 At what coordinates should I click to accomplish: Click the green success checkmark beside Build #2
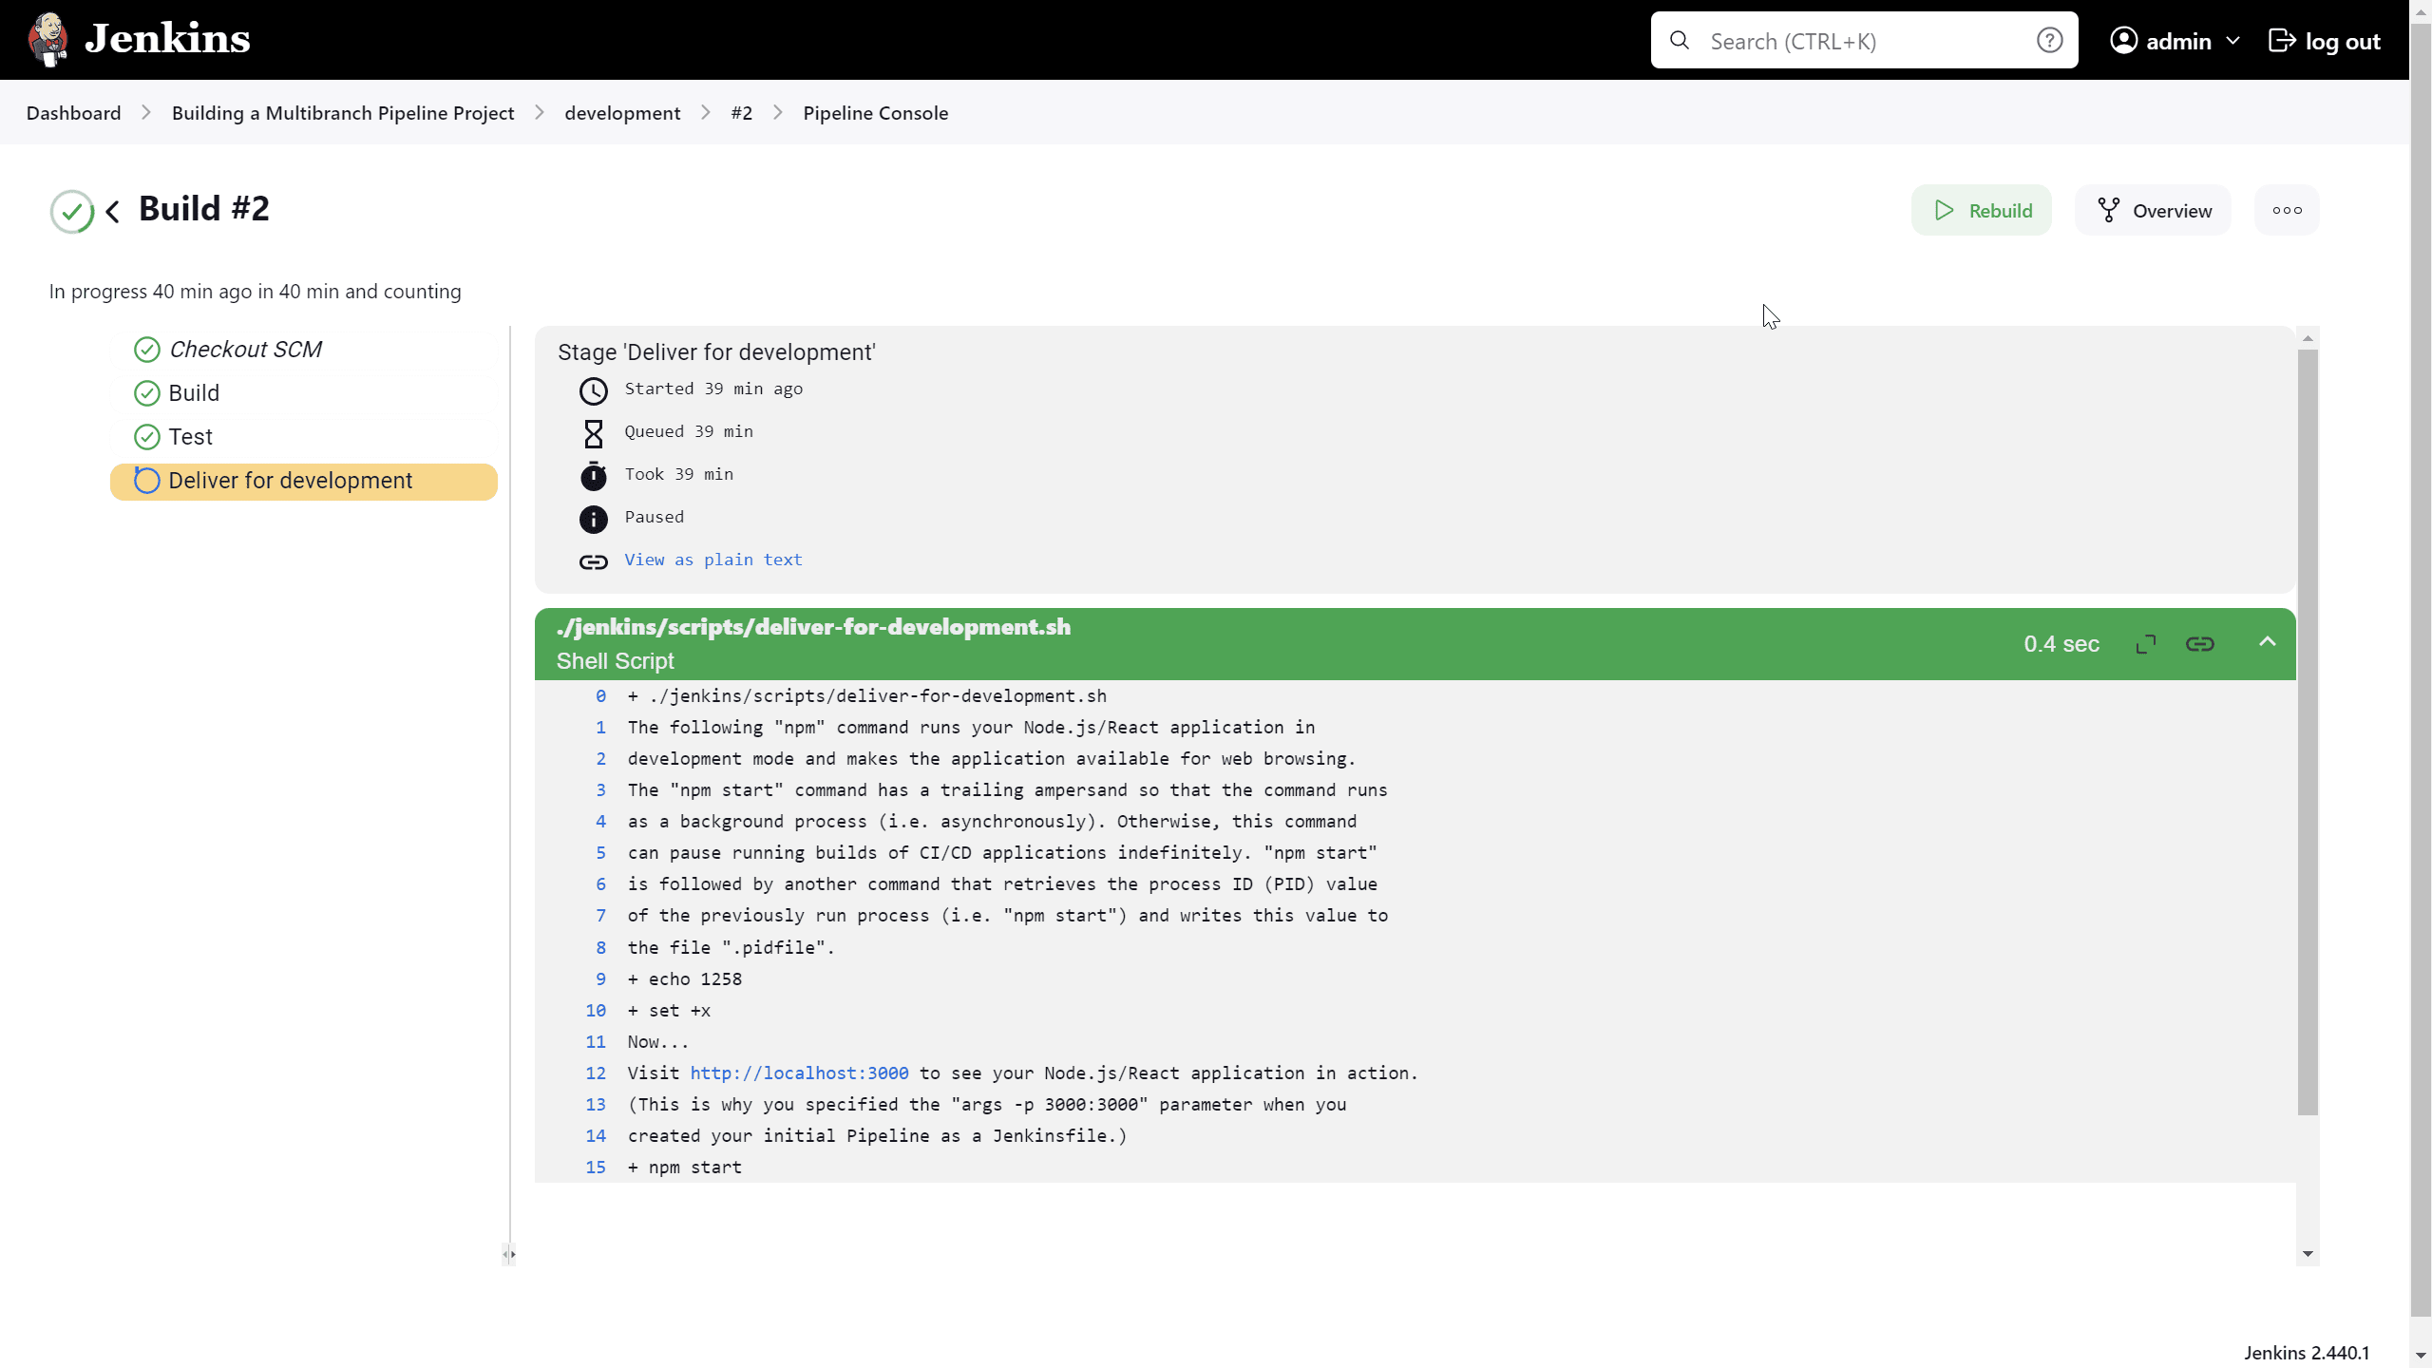coord(70,211)
